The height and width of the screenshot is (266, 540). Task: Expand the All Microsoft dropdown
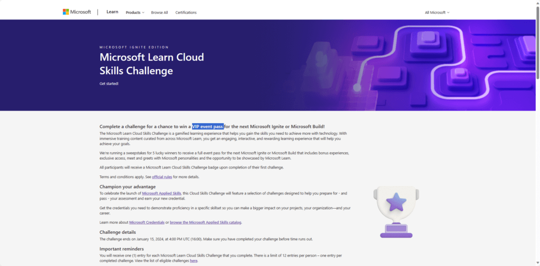437,13
